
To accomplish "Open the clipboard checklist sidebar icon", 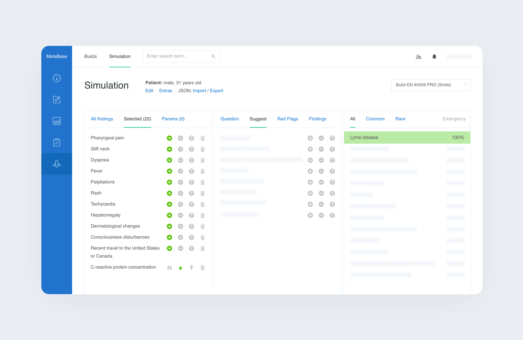I will coord(57,142).
